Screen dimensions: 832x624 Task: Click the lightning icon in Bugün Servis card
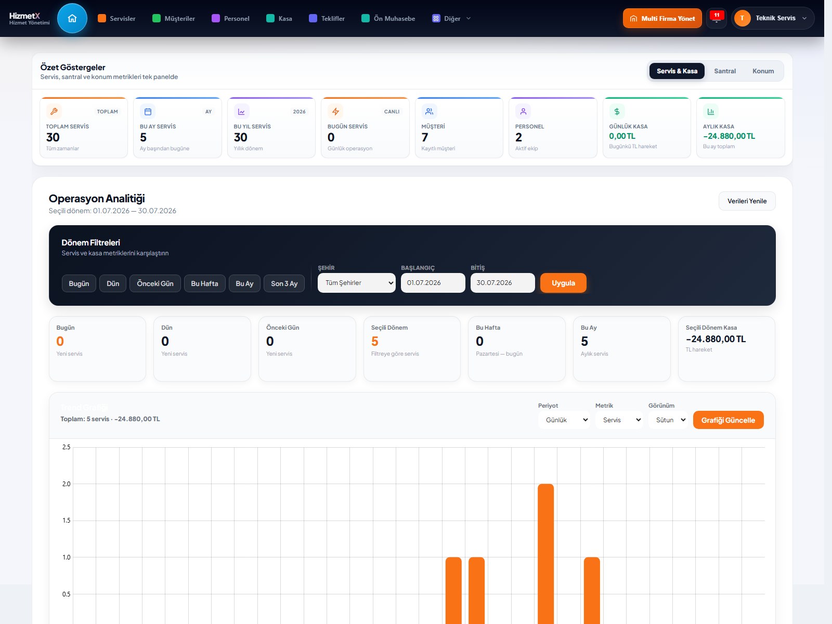(x=335, y=111)
